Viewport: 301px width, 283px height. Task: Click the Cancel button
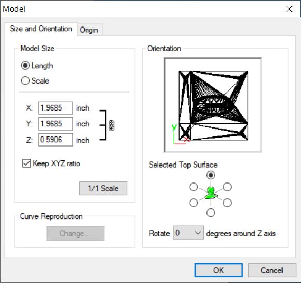[x=272, y=270]
